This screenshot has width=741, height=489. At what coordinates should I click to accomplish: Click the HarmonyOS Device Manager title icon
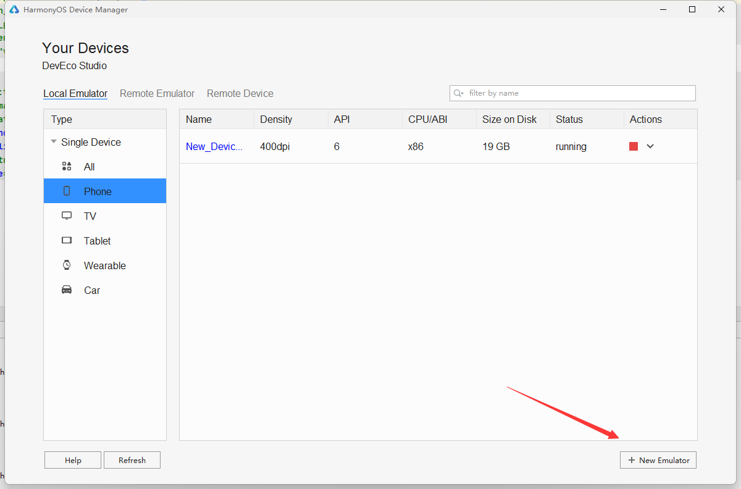coord(14,9)
